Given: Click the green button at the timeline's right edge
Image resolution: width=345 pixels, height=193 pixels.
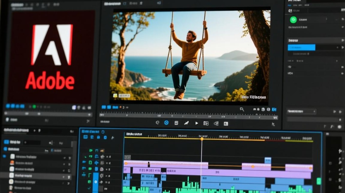Looking at the screenshot, I should [x=319, y=181].
